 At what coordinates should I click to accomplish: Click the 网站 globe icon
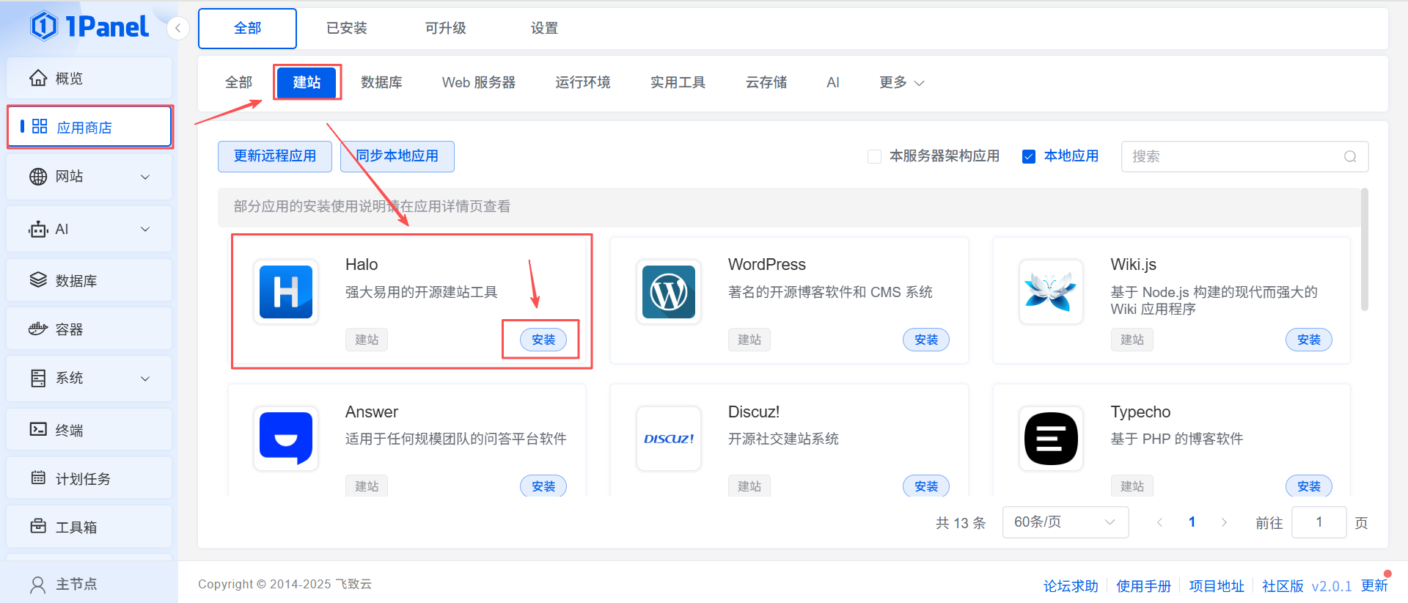38,176
